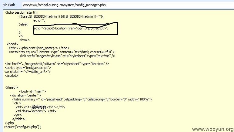The image size is (234, 132).
Task: Click the td class="actions" line
Action: 36,111
